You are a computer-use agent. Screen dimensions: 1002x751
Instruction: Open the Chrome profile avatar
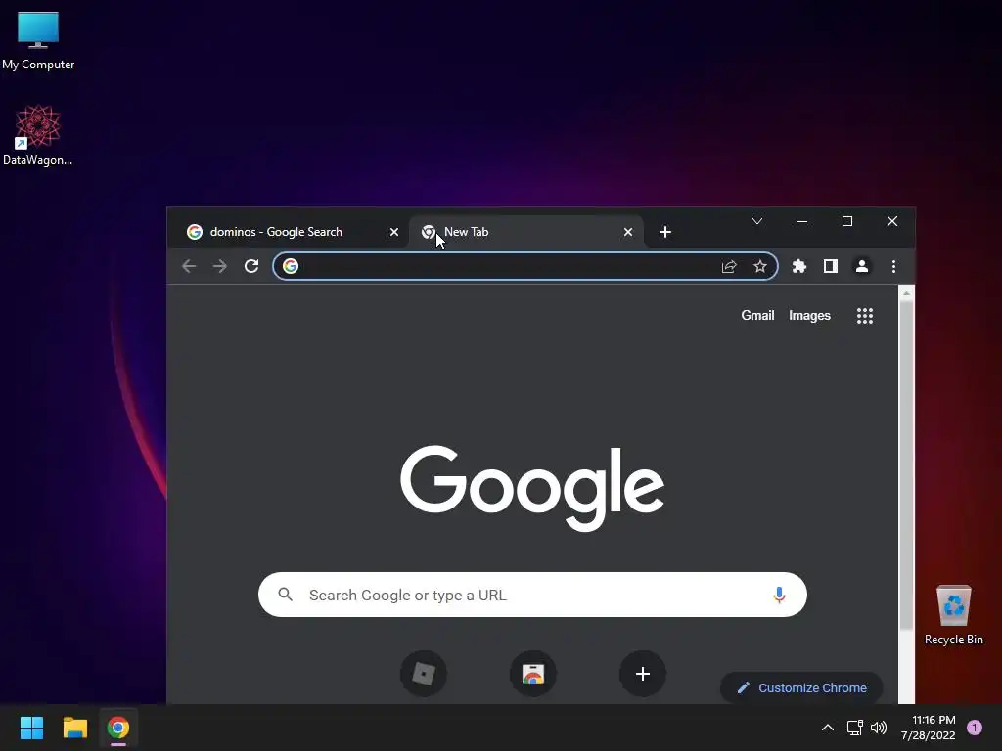[862, 266]
